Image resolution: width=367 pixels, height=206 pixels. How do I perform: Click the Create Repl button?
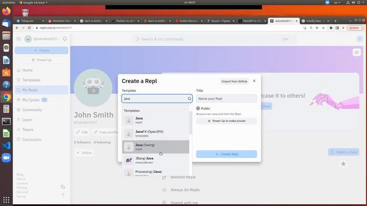(x=227, y=154)
